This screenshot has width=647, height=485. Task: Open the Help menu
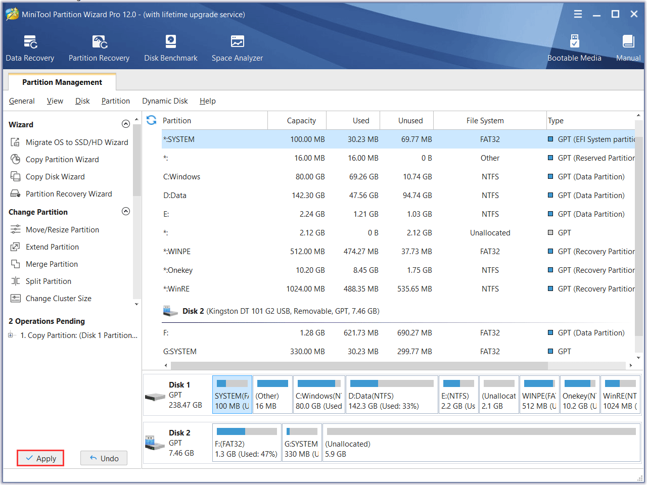(207, 101)
